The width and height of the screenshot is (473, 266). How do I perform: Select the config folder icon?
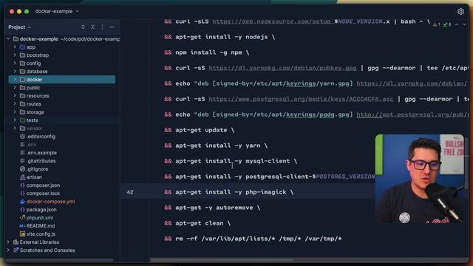point(22,64)
